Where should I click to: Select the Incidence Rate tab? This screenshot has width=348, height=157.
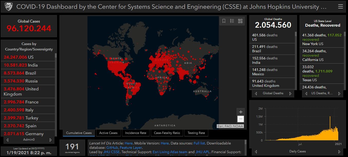tap(136, 133)
